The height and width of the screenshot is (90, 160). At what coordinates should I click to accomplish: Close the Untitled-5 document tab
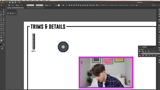point(6,8)
